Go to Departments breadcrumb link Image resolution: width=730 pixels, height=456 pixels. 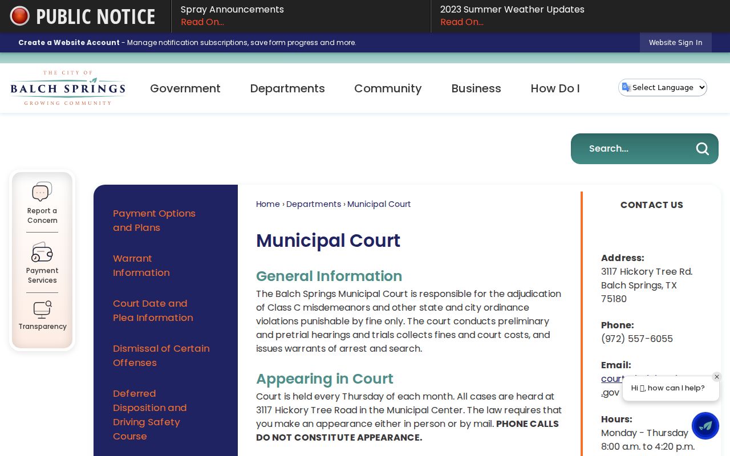click(314, 204)
